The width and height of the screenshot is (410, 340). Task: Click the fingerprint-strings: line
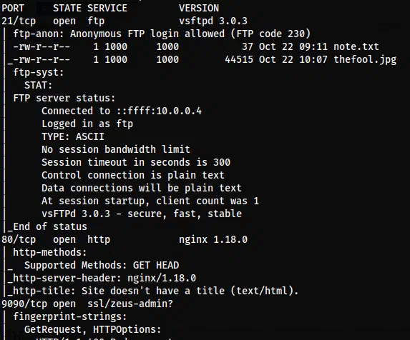click(70, 316)
